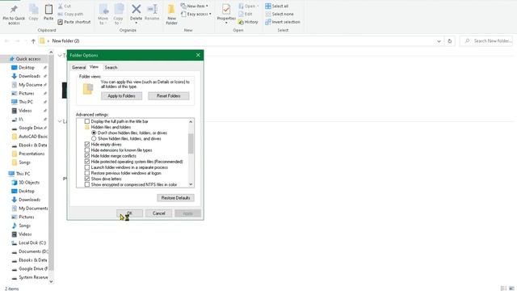Toggle Launch folder windows in separate process
The width and height of the screenshot is (517, 291).
pyautogui.click(x=87, y=167)
